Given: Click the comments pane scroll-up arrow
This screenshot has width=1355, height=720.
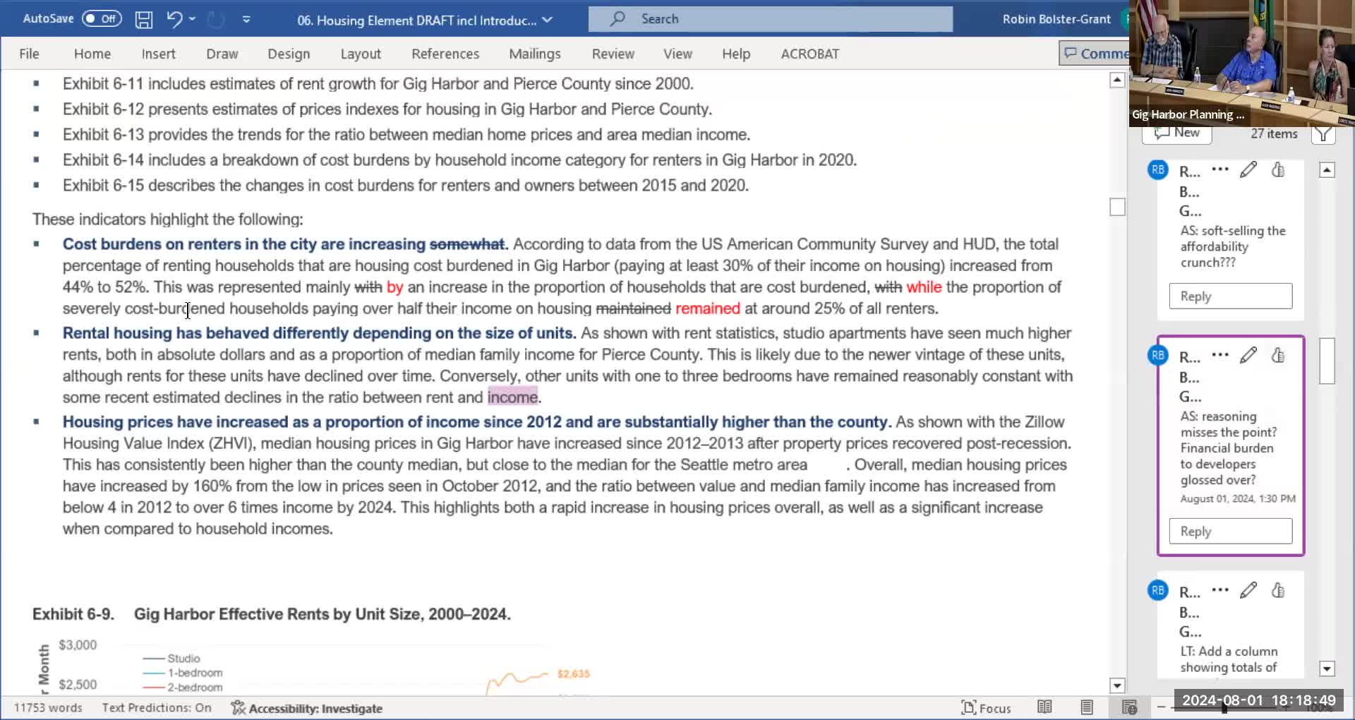Looking at the screenshot, I should tap(1327, 170).
